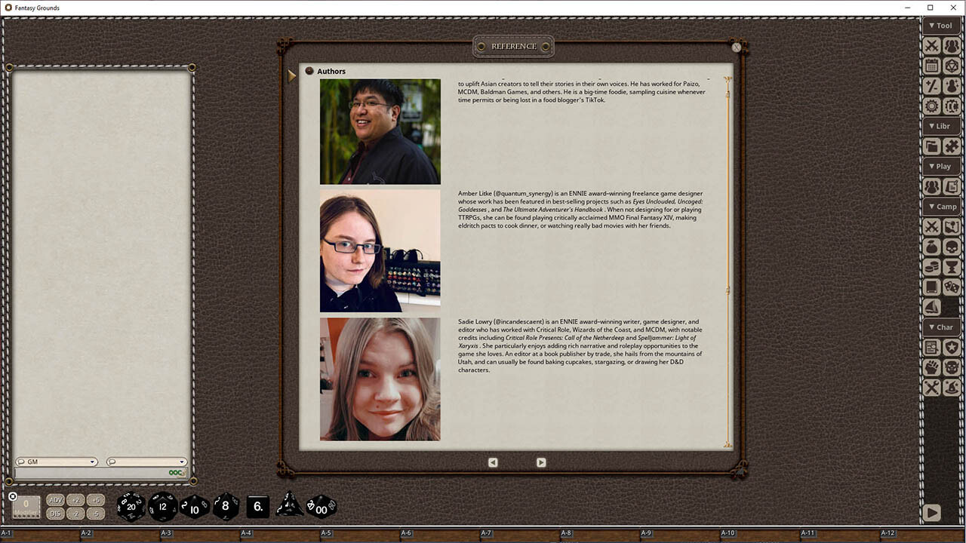Open the Modifiers dice icon in Tool section
This screenshot has width=966, height=543.
952,66
